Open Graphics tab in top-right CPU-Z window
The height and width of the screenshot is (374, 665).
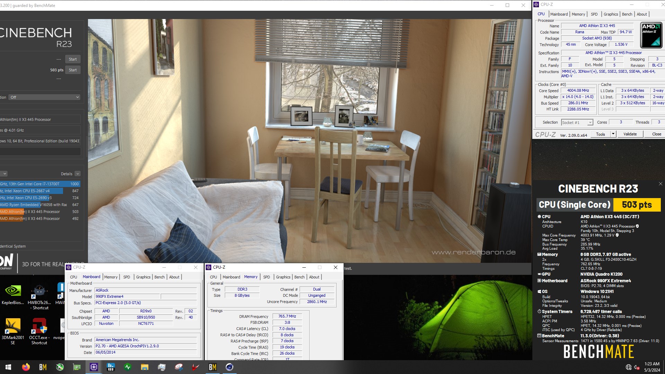(x=611, y=14)
